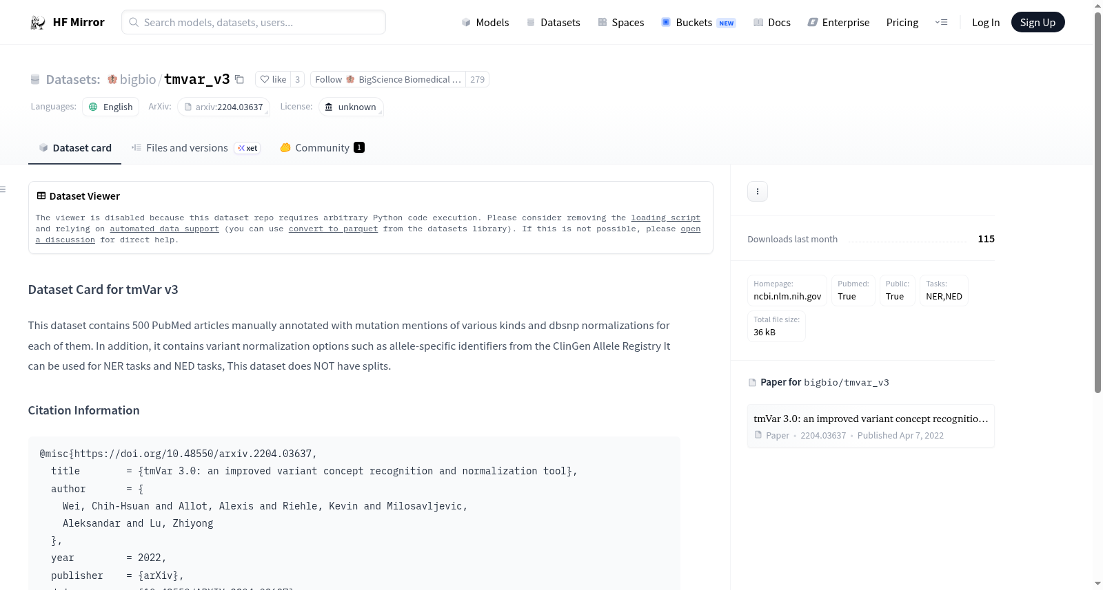
Task: Go to the Pricing page
Action: click(x=902, y=23)
